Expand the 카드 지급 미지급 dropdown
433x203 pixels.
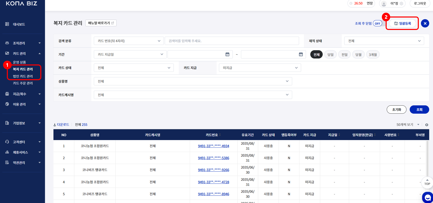click(x=260, y=68)
